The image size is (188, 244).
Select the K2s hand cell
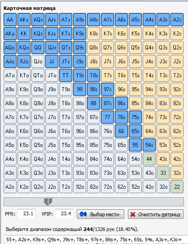177,33
